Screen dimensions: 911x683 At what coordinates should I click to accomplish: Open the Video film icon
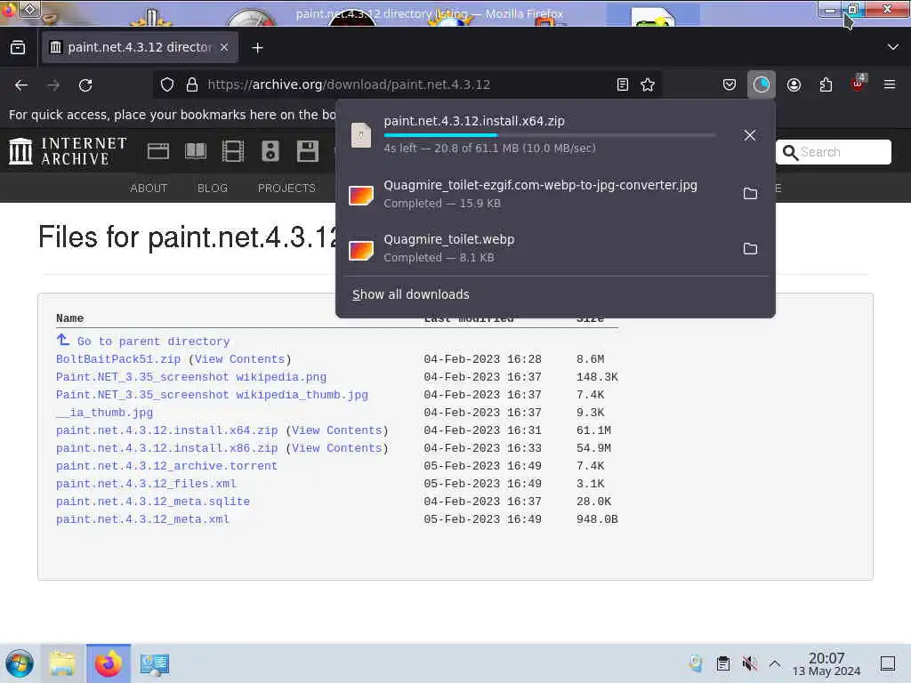point(233,151)
